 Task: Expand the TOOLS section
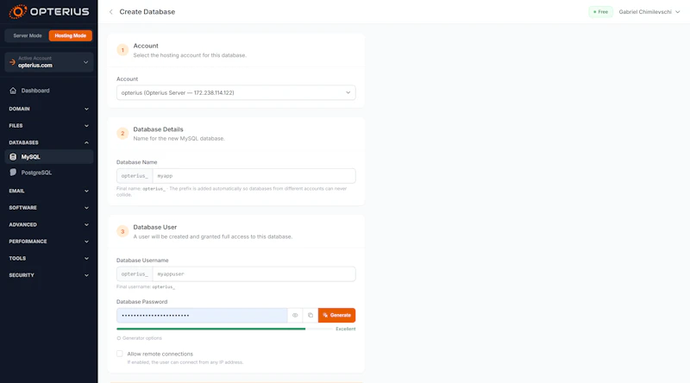(49, 259)
